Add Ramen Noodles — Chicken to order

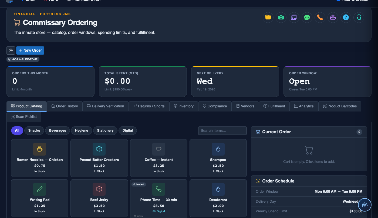point(40,158)
